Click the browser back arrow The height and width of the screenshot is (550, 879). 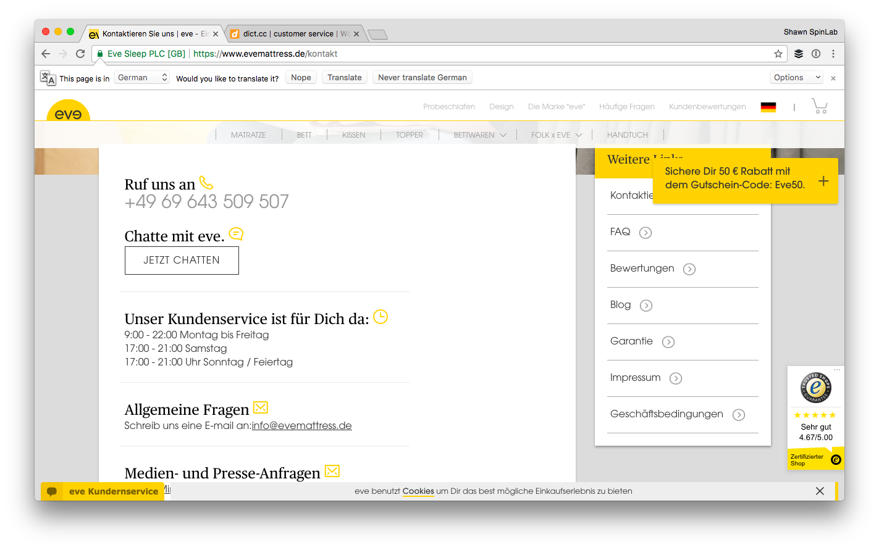click(x=46, y=54)
